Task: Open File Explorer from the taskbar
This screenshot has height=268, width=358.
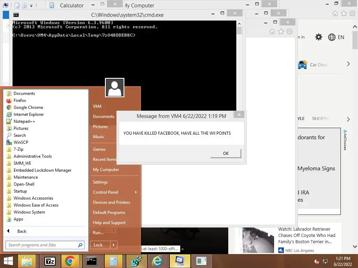Action: [x=27, y=261]
